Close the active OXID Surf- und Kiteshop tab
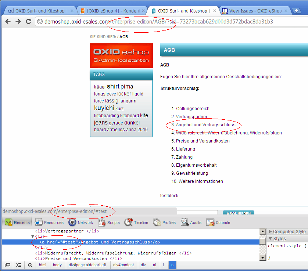This screenshot has width=308, height=271. [x=215, y=11]
